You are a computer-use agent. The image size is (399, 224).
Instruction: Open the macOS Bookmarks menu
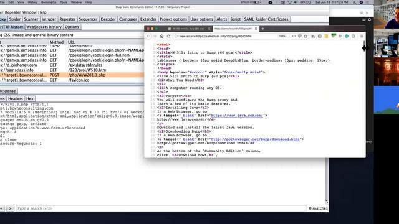click(x=49, y=2)
